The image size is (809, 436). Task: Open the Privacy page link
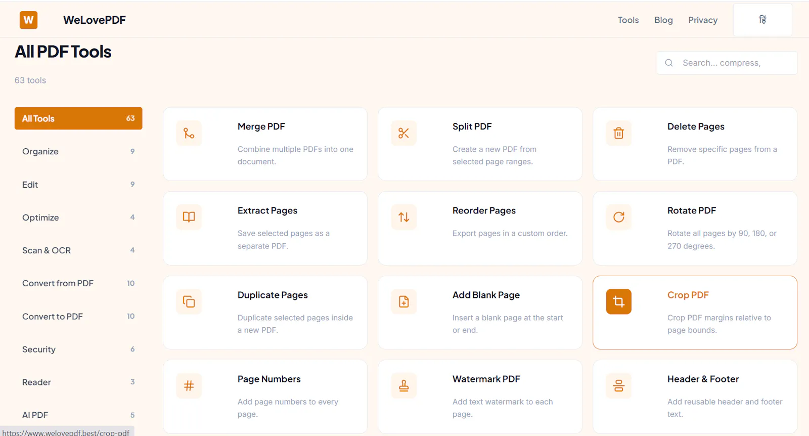click(x=703, y=20)
